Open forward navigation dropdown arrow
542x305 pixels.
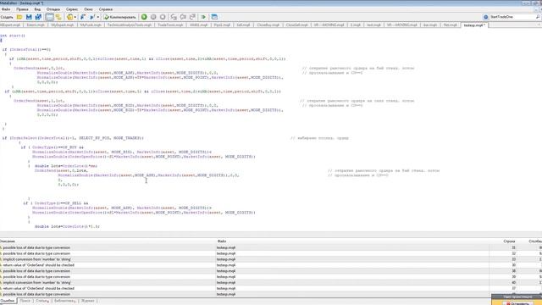98,17
